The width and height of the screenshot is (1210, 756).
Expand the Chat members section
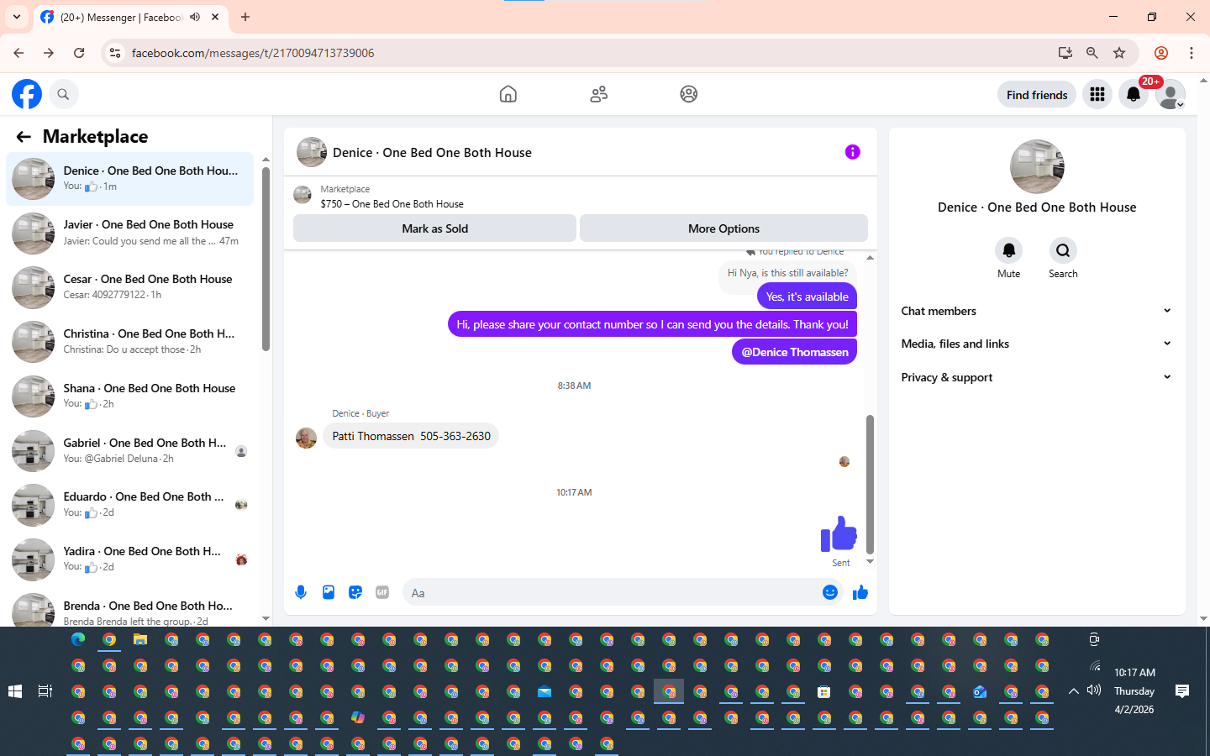click(x=1036, y=311)
